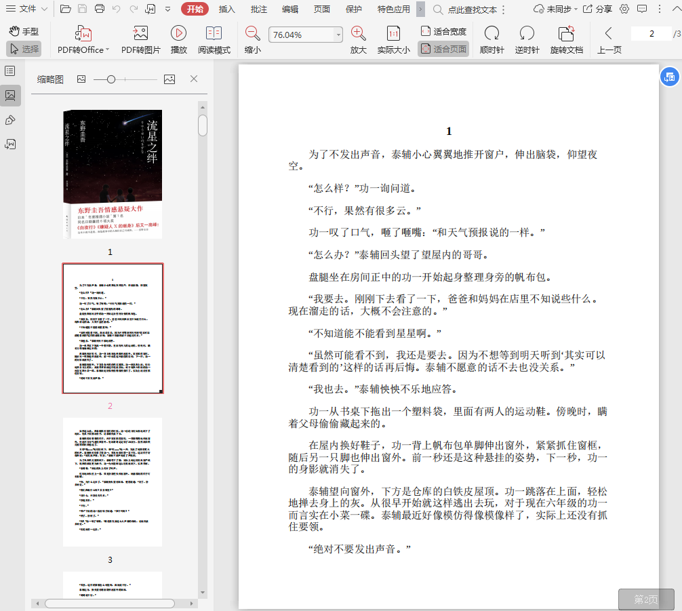682x611 pixels.
Task: Open the settings gear icon
Action: coord(624,9)
